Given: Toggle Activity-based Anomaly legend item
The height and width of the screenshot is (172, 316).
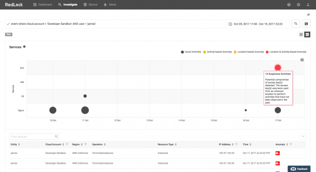Looking at the screenshot, I should click(218, 52).
